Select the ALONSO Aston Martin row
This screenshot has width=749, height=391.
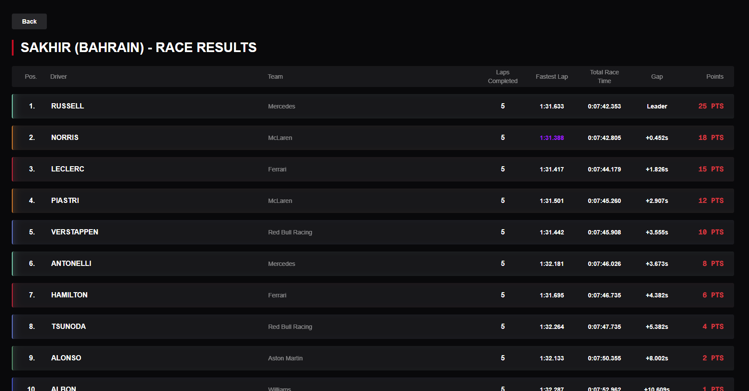(x=373, y=358)
